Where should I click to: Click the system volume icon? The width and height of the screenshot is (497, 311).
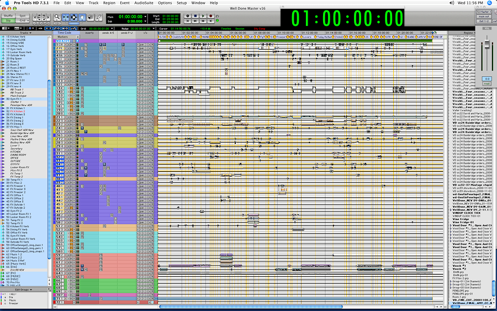452,3
